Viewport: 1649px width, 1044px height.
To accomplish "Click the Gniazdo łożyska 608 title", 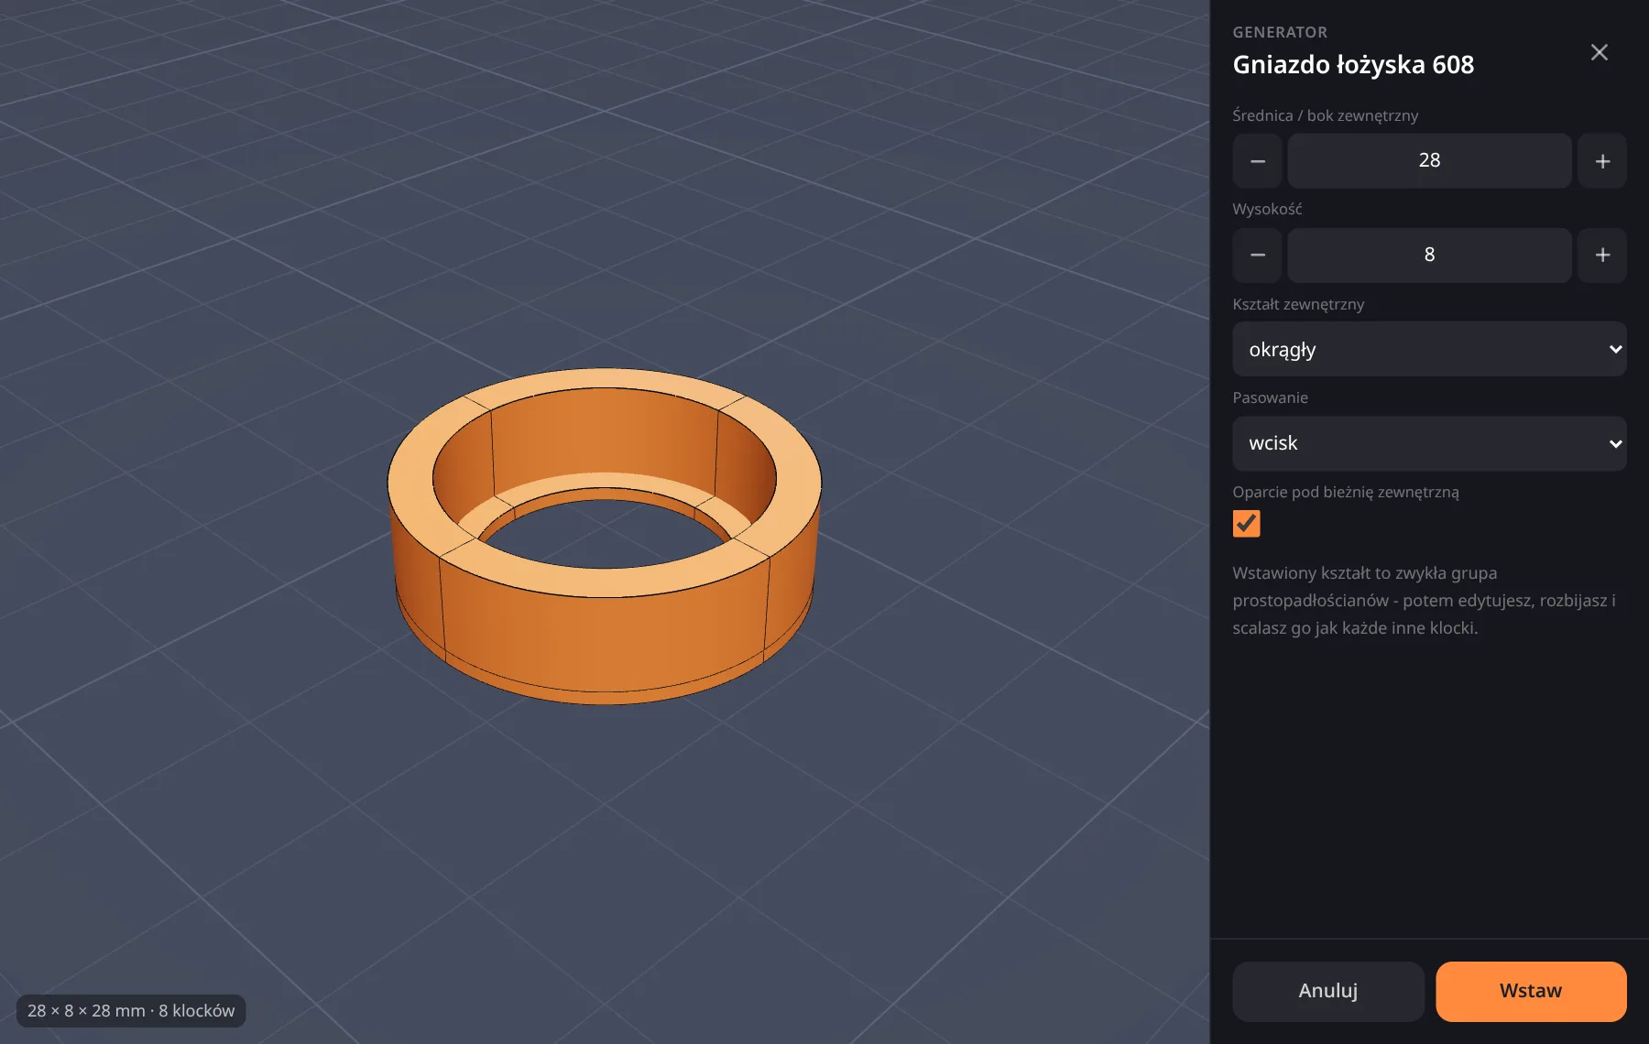I will coord(1353,65).
